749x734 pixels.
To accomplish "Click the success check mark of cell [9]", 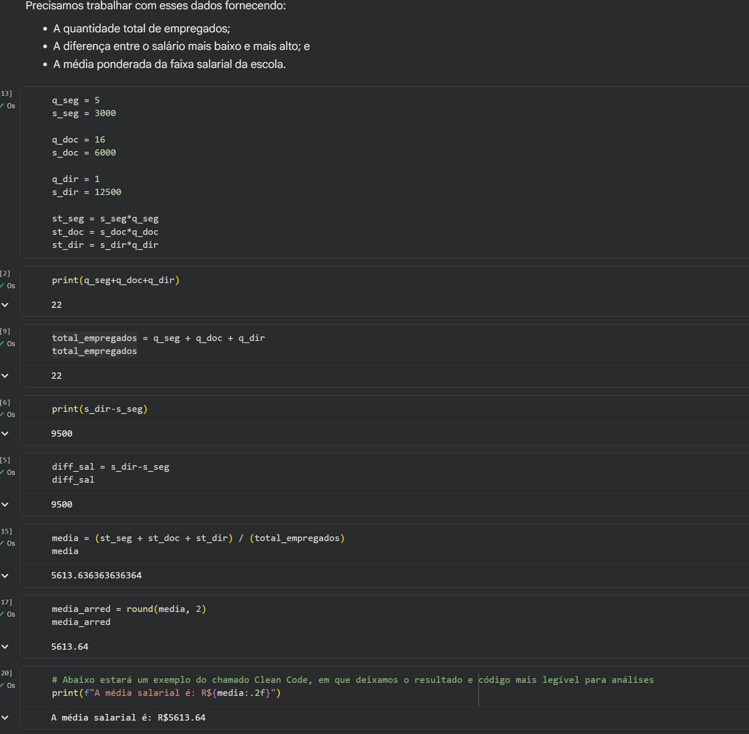I will (2, 344).
